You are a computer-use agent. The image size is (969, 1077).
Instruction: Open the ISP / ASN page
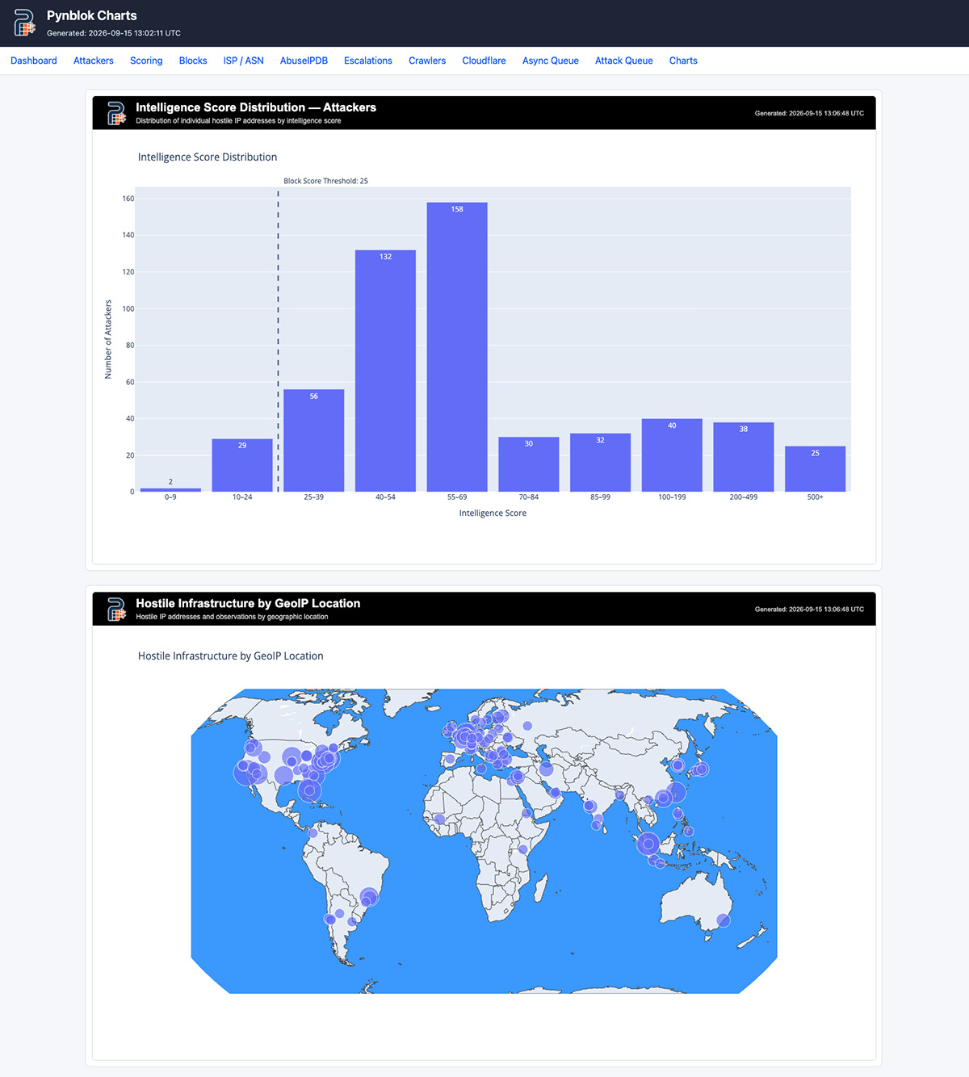pyautogui.click(x=244, y=61)
